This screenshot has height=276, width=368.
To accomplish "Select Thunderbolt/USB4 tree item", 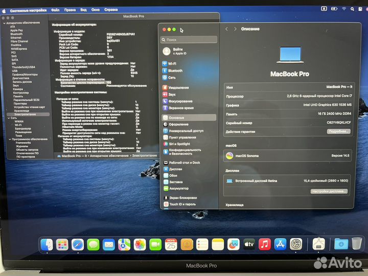I will 24,67.
